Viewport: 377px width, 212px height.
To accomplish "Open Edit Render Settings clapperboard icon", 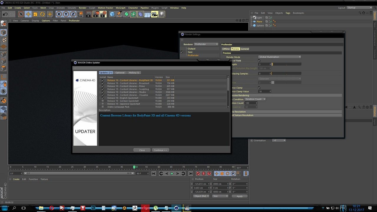I will pos(103,14).
